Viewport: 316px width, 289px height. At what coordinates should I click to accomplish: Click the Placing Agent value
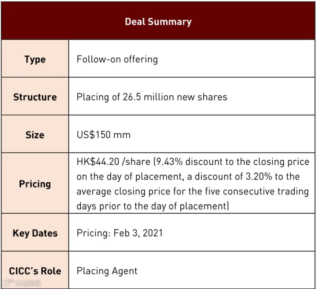point(107,271)
